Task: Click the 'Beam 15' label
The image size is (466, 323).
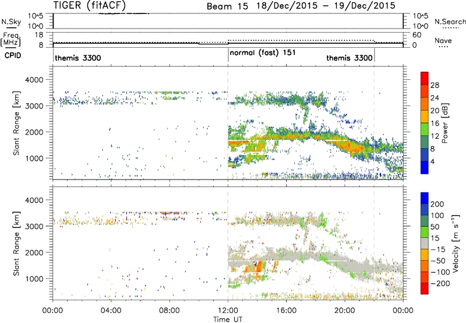Action: pos(227,6)
